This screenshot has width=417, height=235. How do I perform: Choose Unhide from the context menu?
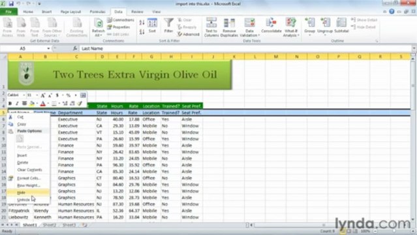[28, 200]
